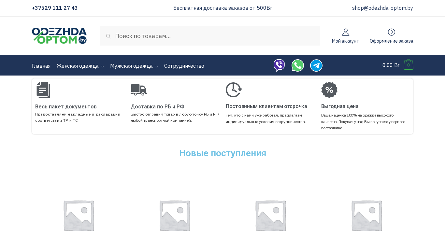Image resolution: width=445 pixels, height=250 pixels.
Task: Focus the product search field
Action: (x=215, y=36)
